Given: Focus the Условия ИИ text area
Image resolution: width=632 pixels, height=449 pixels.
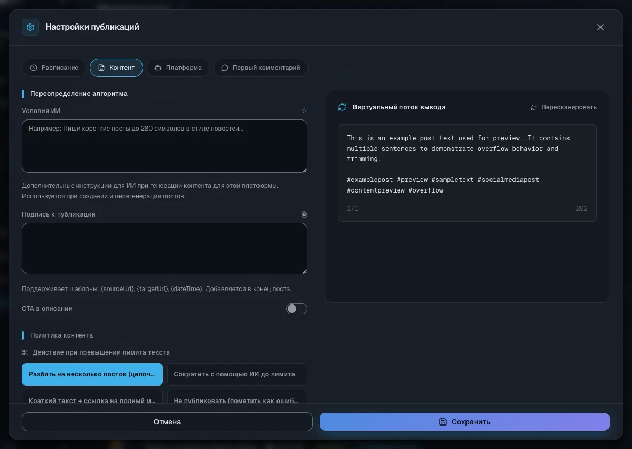Looking at the screenshot, I should coord(164,146).
